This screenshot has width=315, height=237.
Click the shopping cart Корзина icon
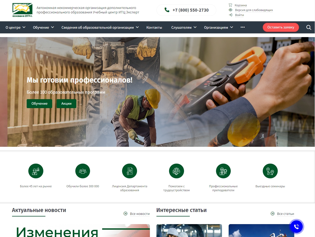point(230,5)
